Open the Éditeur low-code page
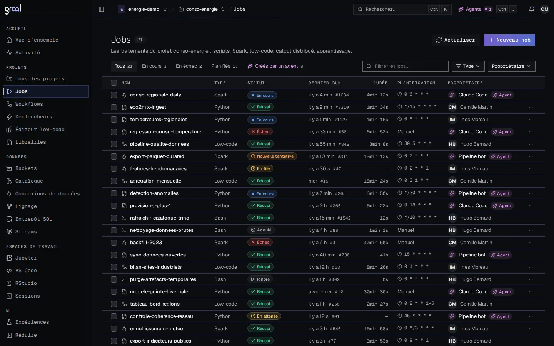Image resolution: width=554 pixels, height=346 pixels. [46, 130]
